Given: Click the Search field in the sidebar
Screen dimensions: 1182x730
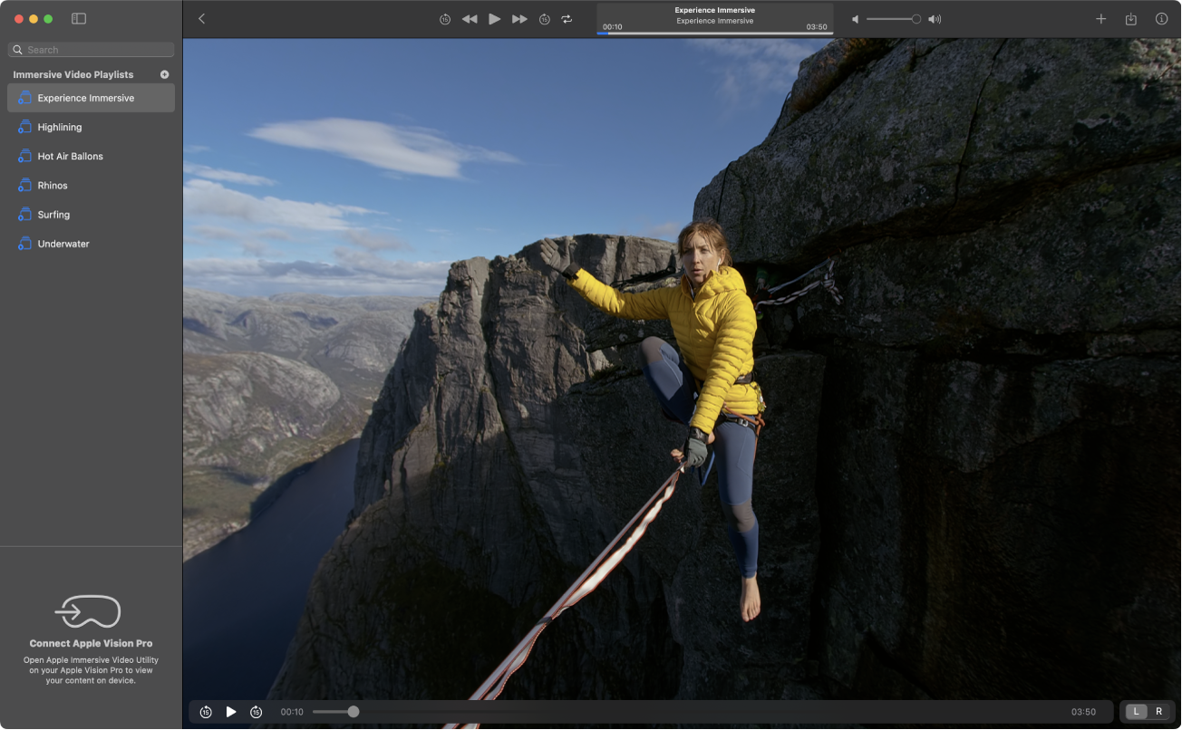Looking at the screenshot, I should click(x=90, y=49).
